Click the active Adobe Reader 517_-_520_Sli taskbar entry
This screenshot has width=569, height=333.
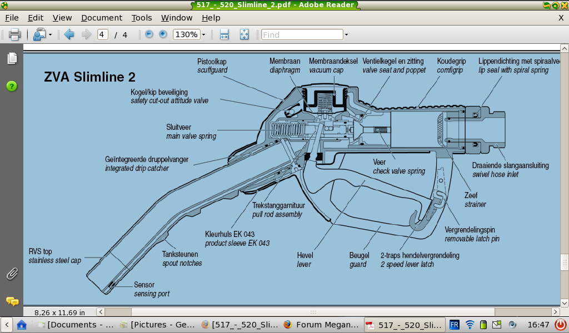coord(405,325)
